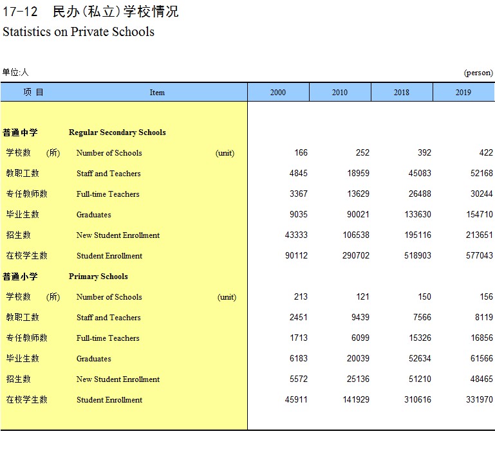Screen dimensions: 495x472
Task: Click the value 290702
Action: pos(356,256)
